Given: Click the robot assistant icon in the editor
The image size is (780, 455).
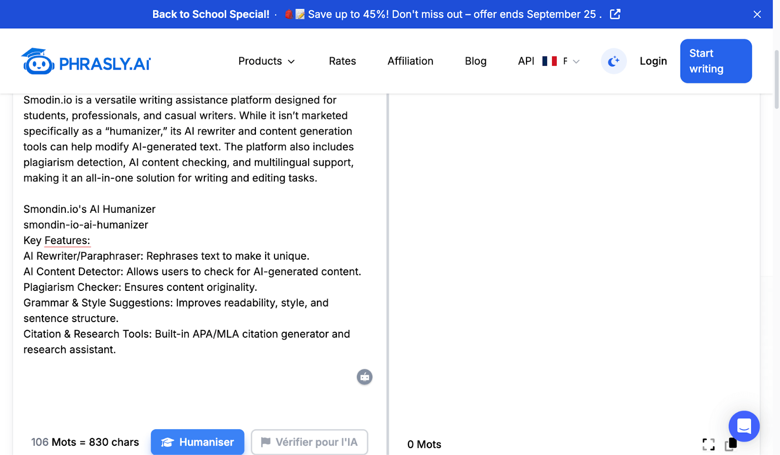Looking at the screenshot, I should point(365,377).
